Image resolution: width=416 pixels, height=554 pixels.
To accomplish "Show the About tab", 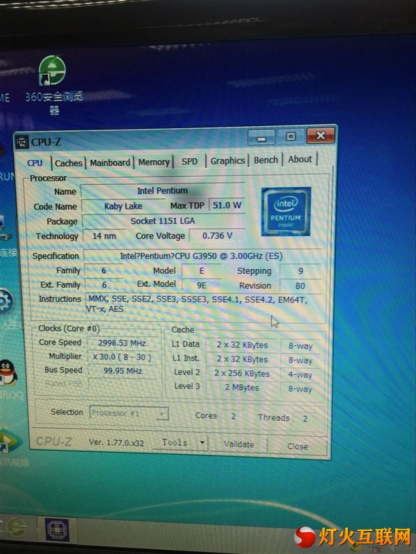I will (300, 159).
